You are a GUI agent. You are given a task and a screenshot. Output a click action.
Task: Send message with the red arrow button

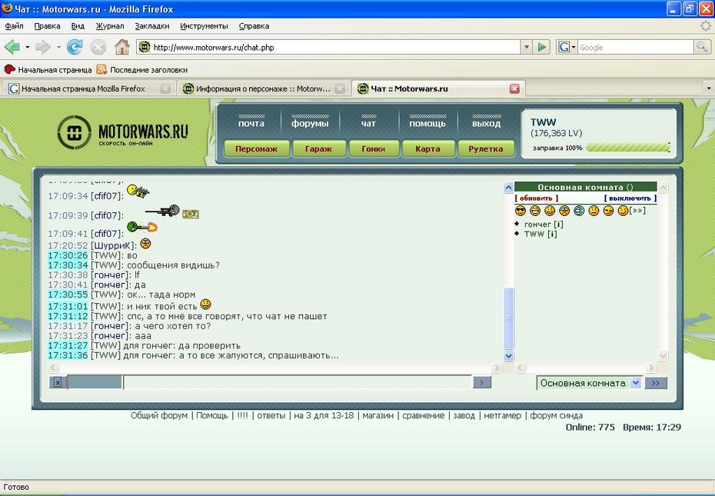tap(482, 382)
